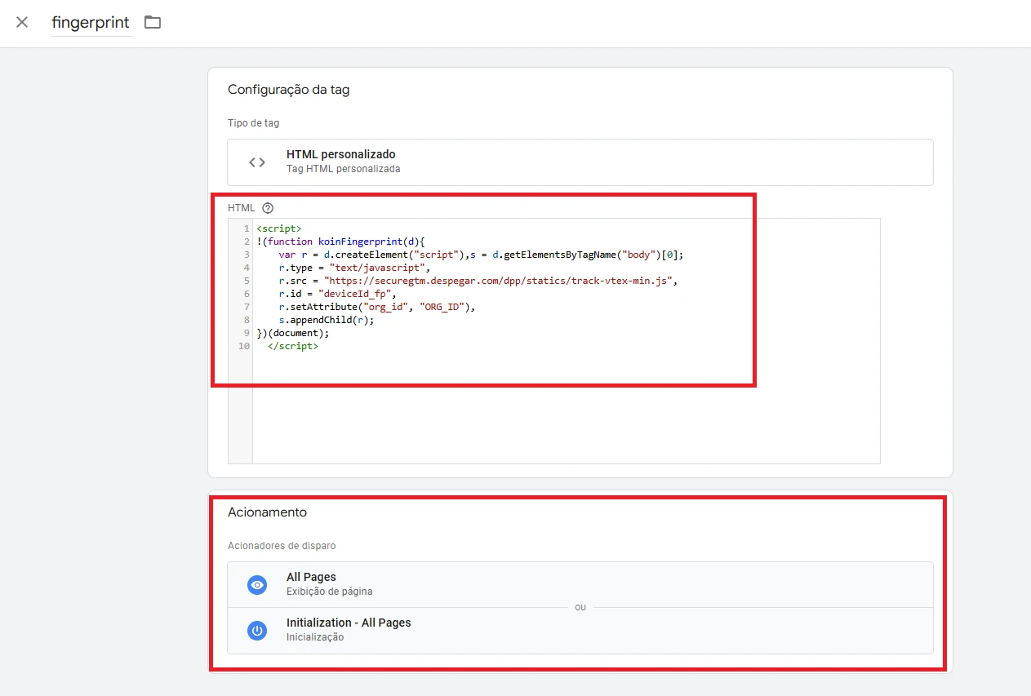Screen dimensions: 1031x696
Task: Click the code brackets icon for HTML personalizado
Action: (257, 162)
